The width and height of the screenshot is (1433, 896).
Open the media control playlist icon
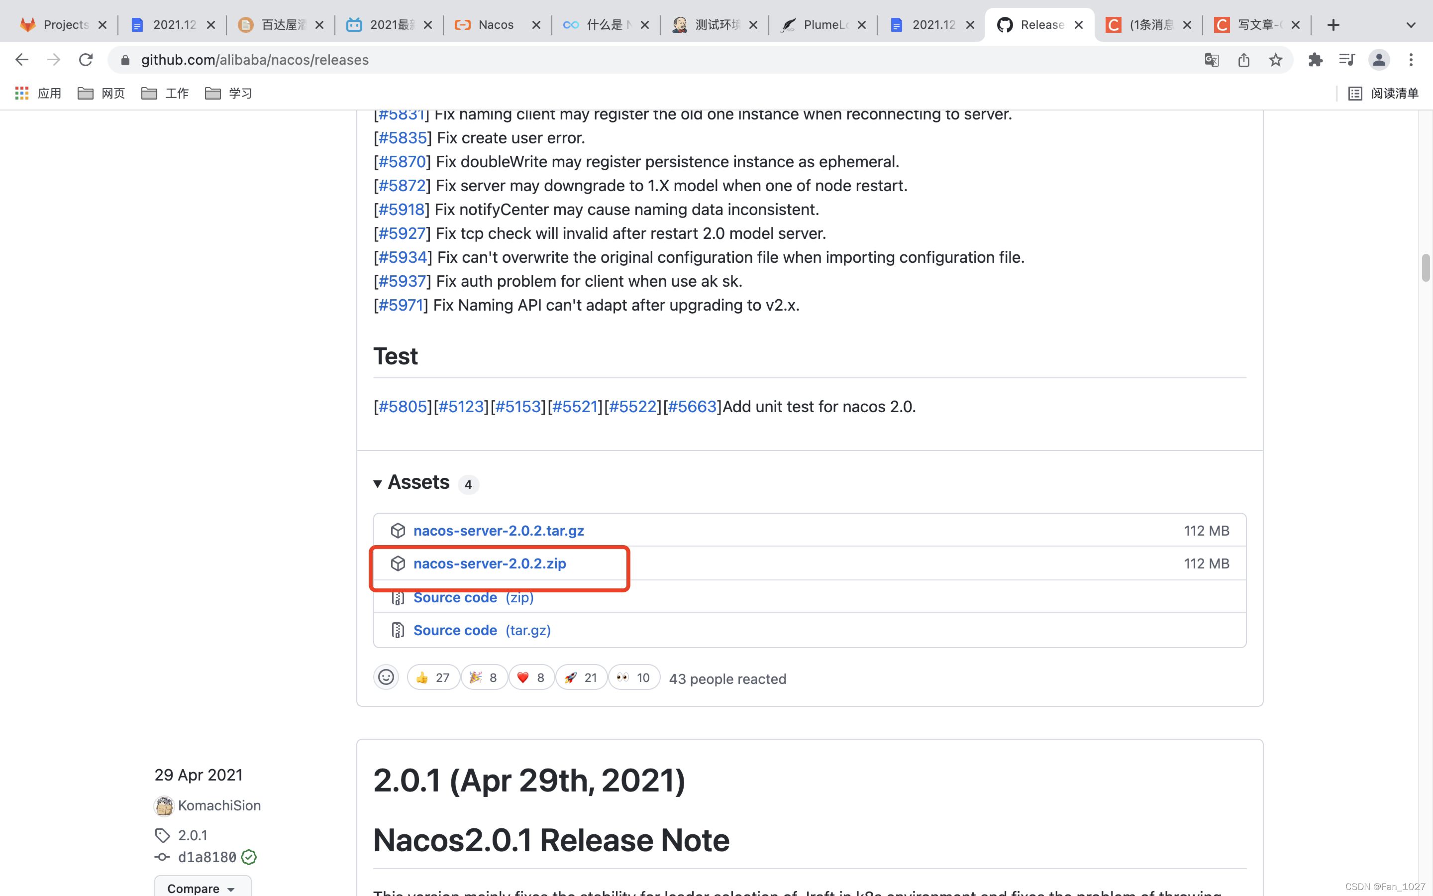coord(1347,60)
